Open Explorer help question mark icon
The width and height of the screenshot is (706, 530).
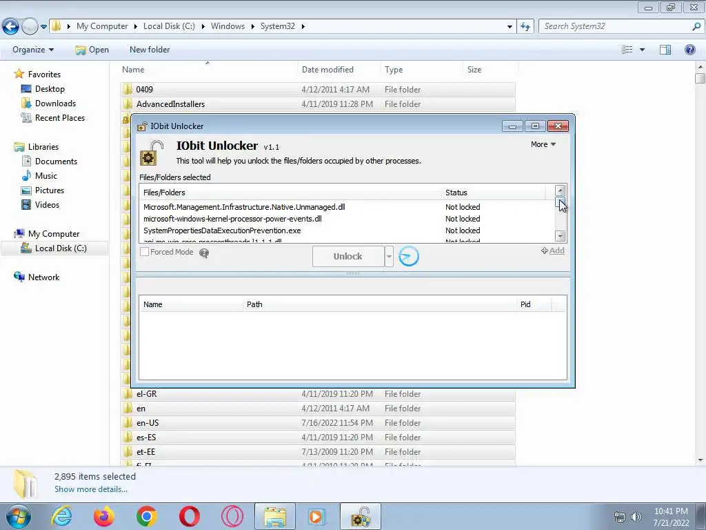pyautogui.click(x=689, y=50)
